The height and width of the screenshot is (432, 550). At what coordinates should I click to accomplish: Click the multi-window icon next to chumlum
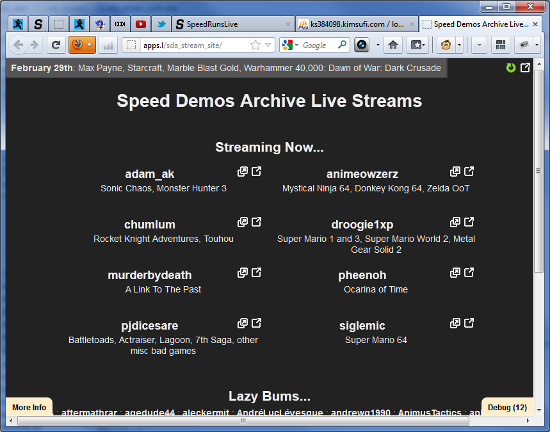pos(243,222)
